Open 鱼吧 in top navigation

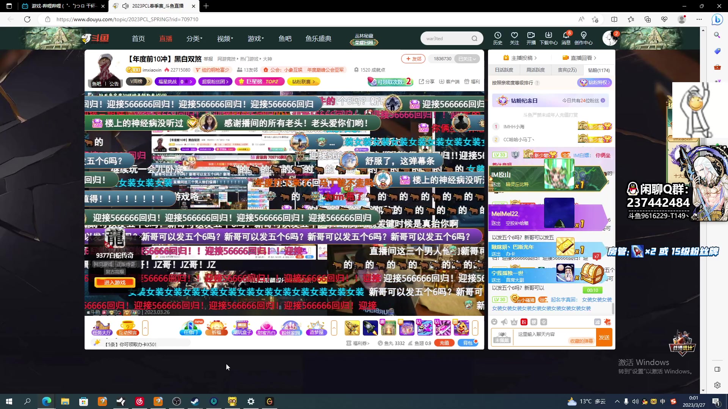point(285,38)
